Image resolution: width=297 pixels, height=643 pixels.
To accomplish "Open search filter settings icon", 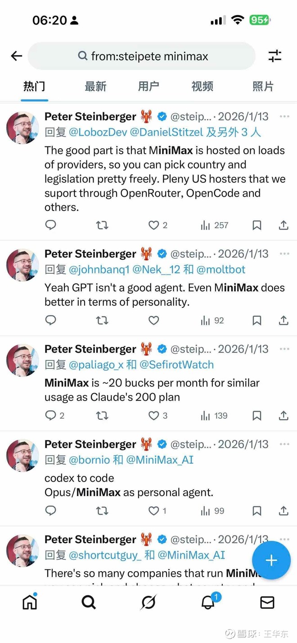I will click(x=274, y=56).
